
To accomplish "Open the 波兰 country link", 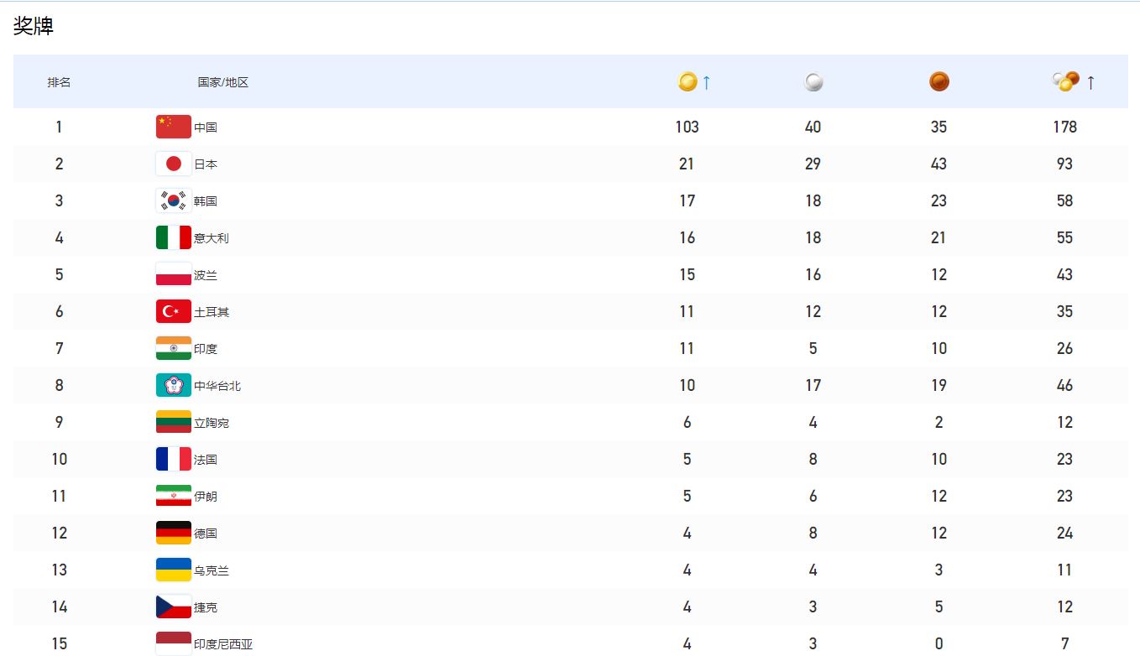I will (x=206, y=275).
